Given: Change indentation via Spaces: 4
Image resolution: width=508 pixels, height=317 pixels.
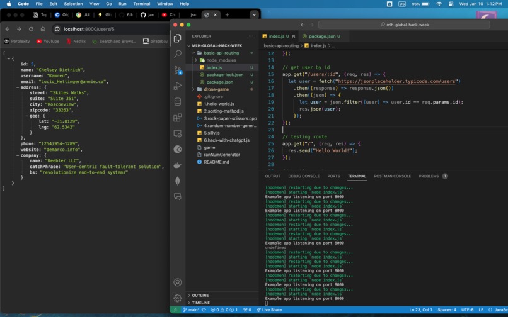Looking at the screenshot, I should pyautogui.click(x=446, y=310).
